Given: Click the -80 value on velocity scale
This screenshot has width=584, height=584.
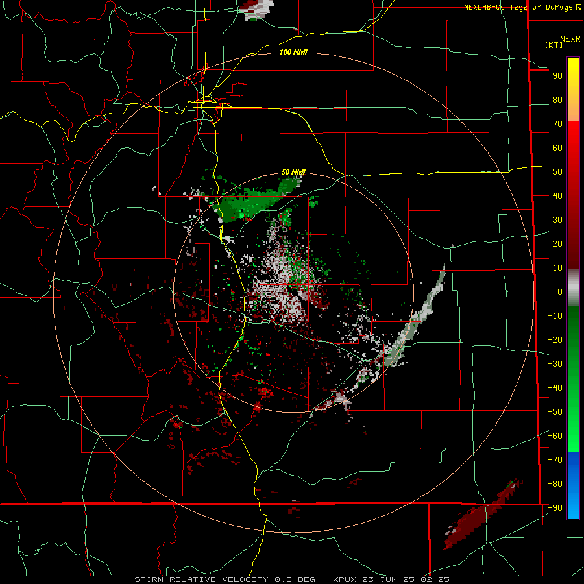Looking at the screenshot, I should point(555,484).
